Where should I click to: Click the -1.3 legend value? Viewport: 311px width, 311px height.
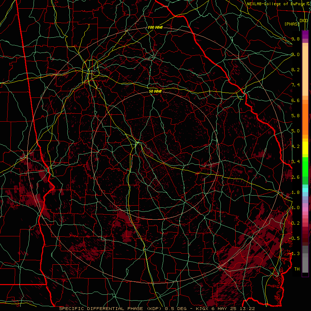(x=294, y=254)
